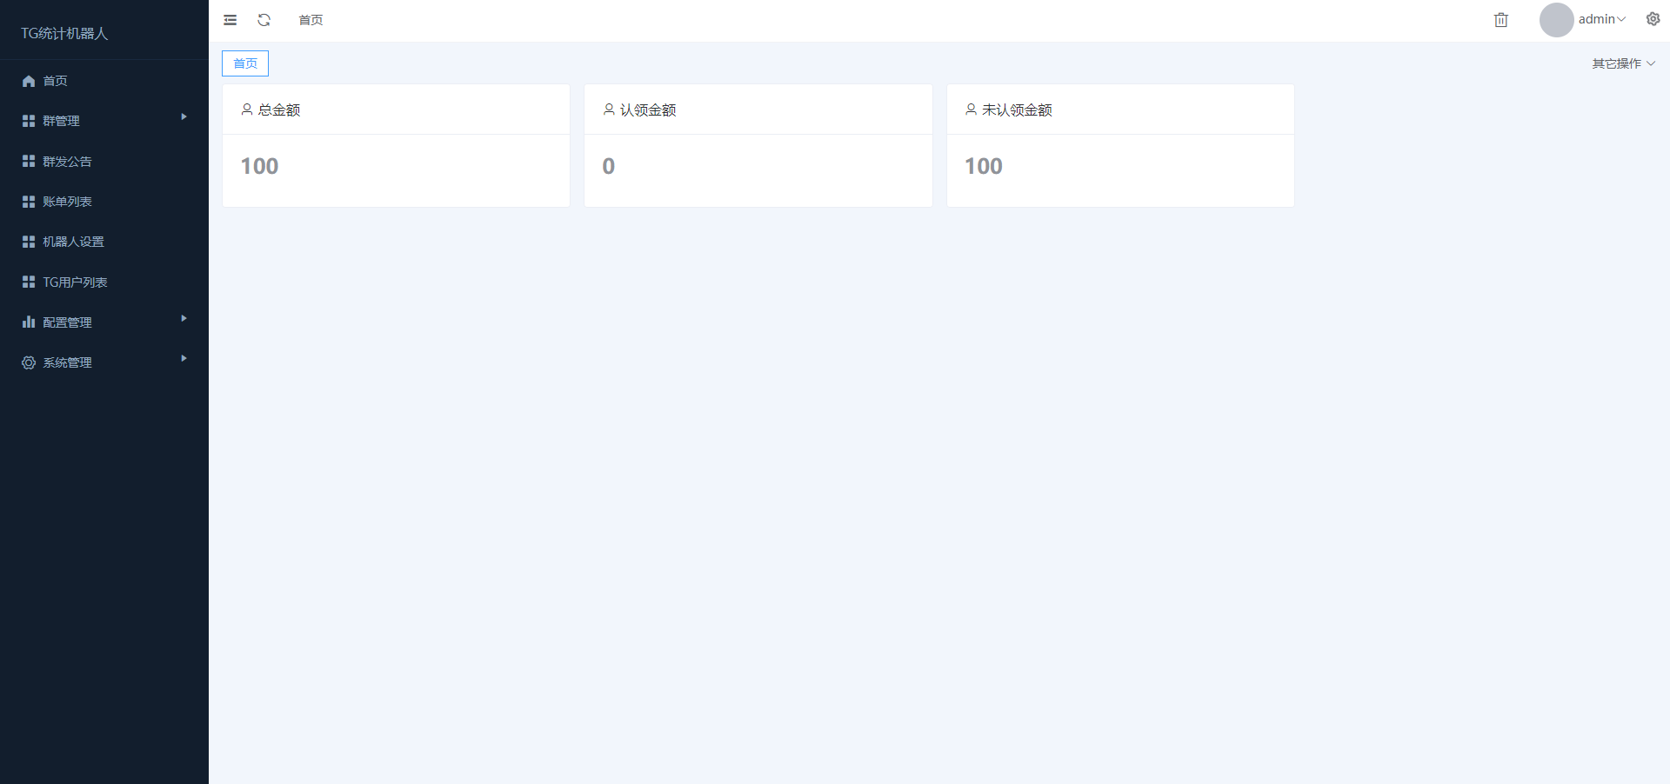Click the refresh page icon
Viewport: 1670px width, 784px height.
point(264,20)
